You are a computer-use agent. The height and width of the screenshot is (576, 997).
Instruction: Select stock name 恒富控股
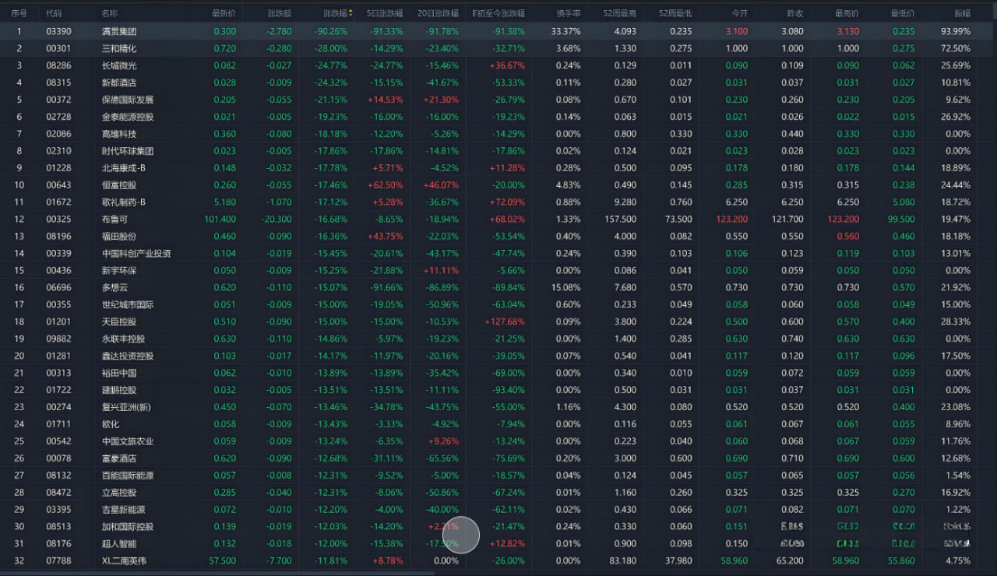pos(119,185)
